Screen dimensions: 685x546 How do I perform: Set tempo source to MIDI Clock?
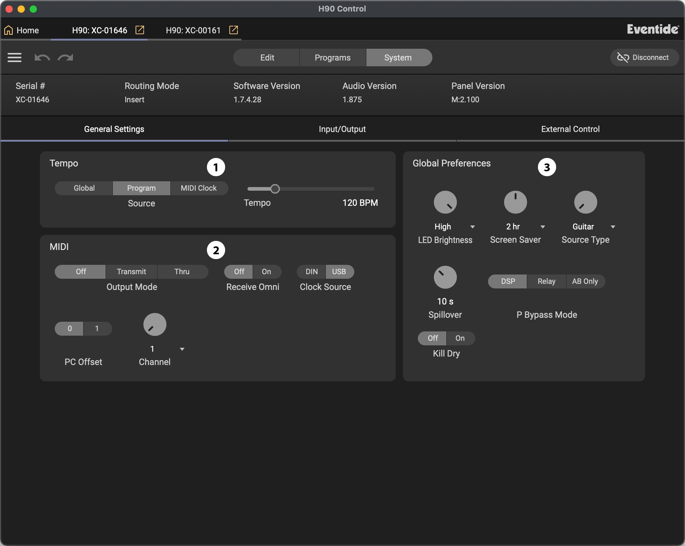[198, 188]
